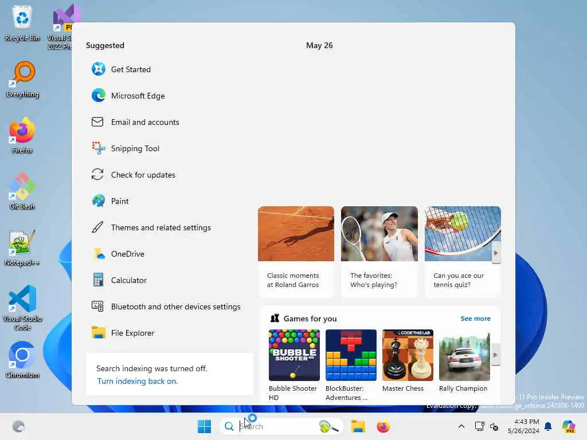587x440 pixels.
Task: Open Rally Champion game
Action: coord(464,361)
